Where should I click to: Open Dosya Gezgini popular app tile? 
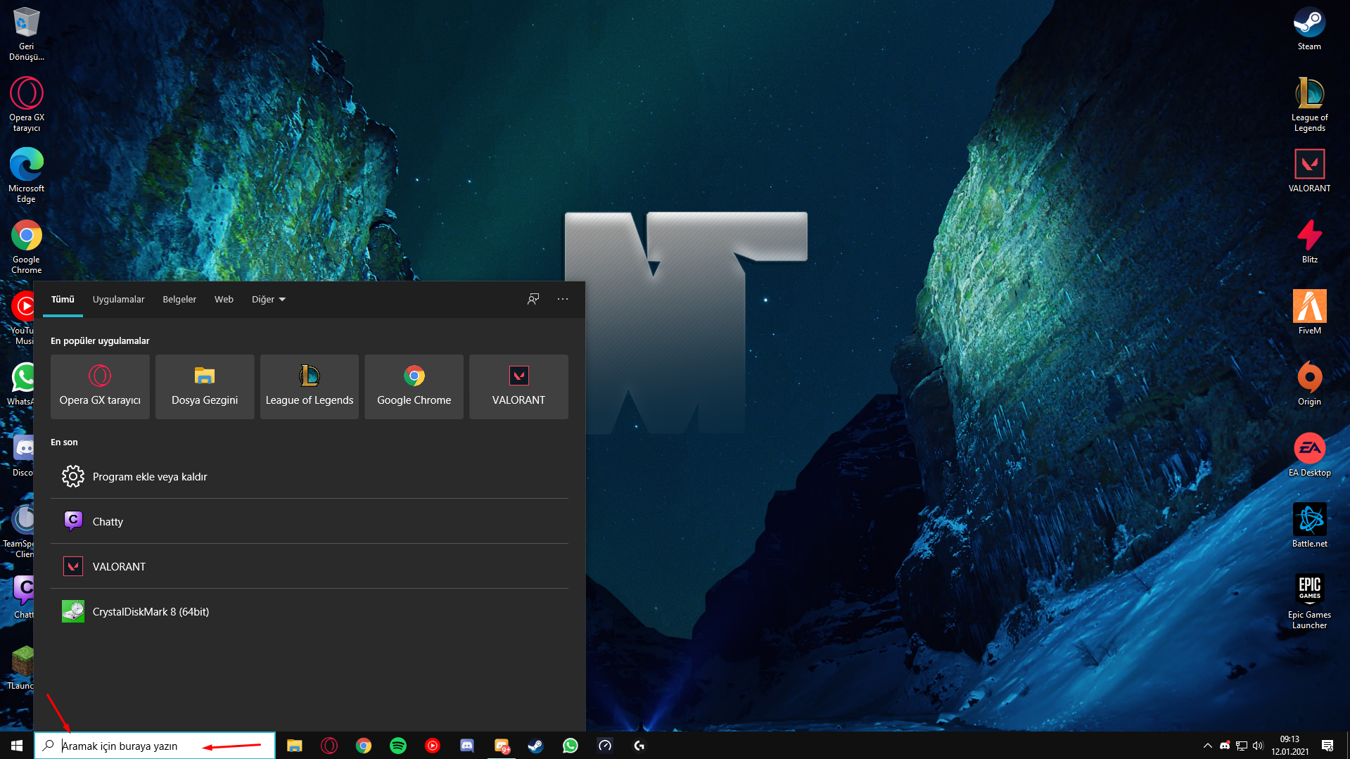(205, 387)
